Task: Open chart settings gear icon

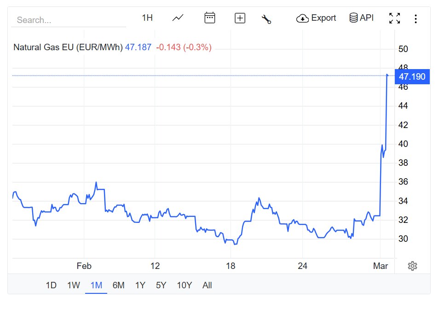Action: (x=412, y=266)
